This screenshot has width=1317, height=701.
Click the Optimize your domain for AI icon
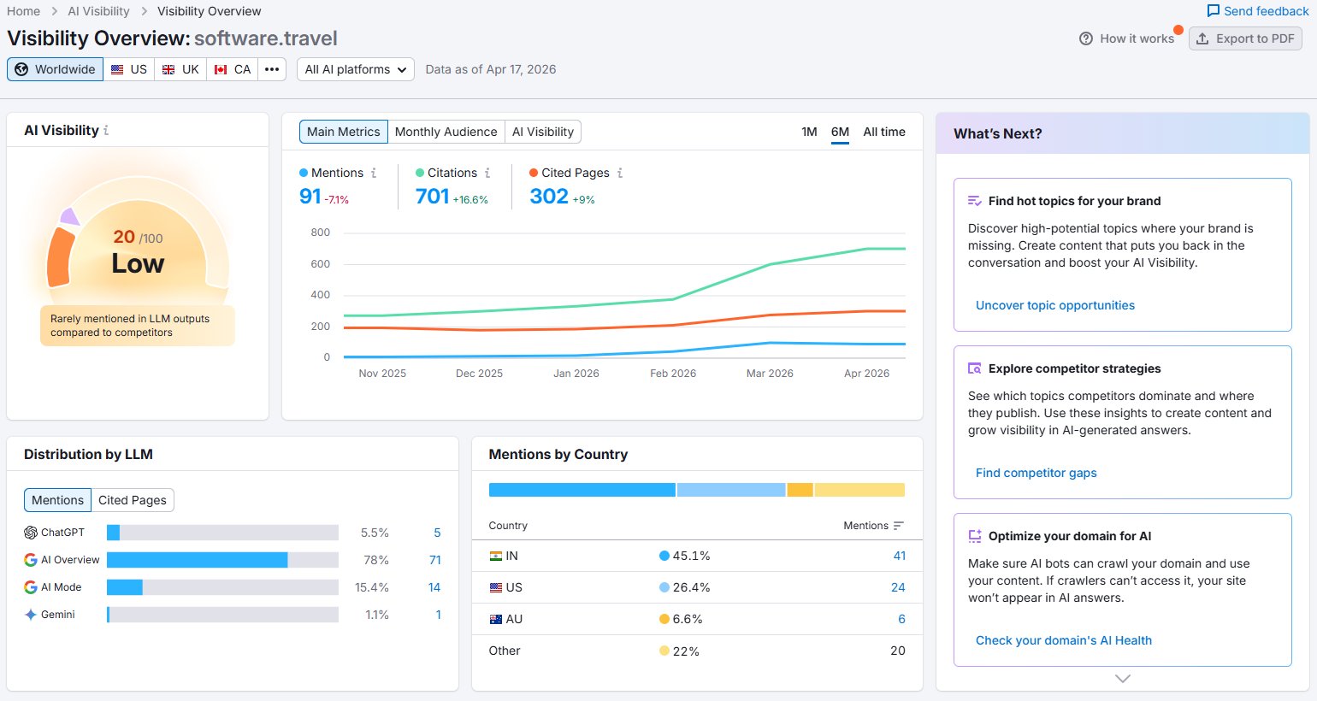(975, 536)
